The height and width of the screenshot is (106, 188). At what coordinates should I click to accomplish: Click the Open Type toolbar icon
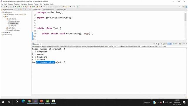click(x=37, y=7)
